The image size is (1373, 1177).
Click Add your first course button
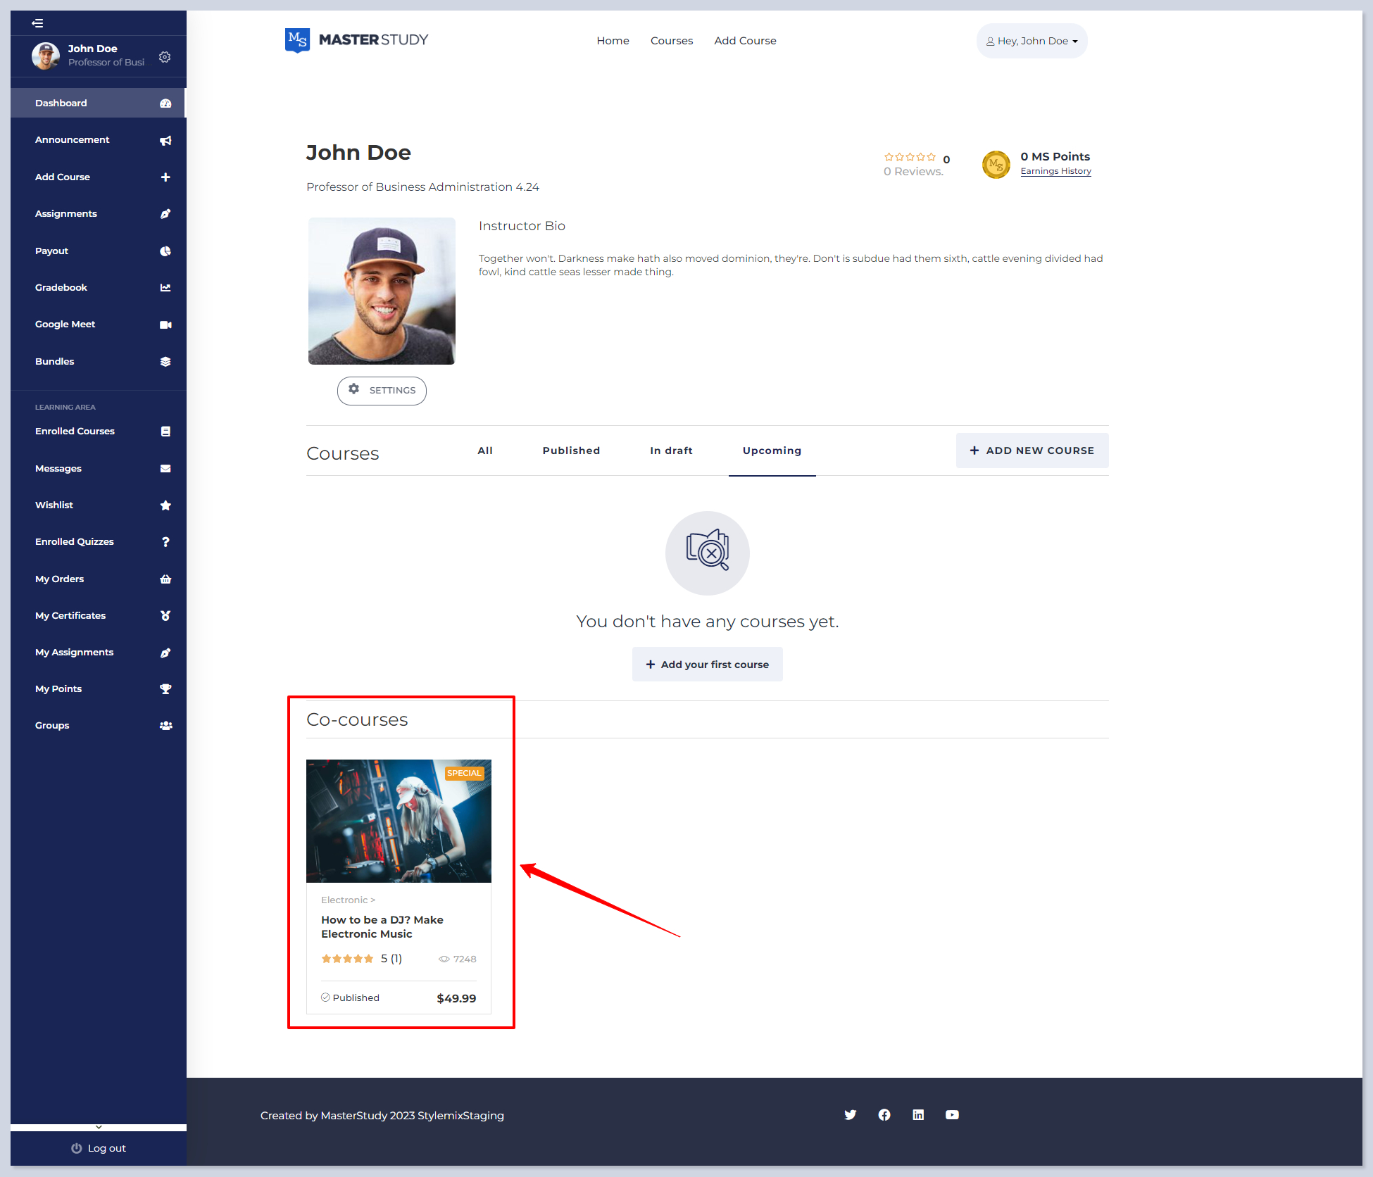click(x=707, y=665)
